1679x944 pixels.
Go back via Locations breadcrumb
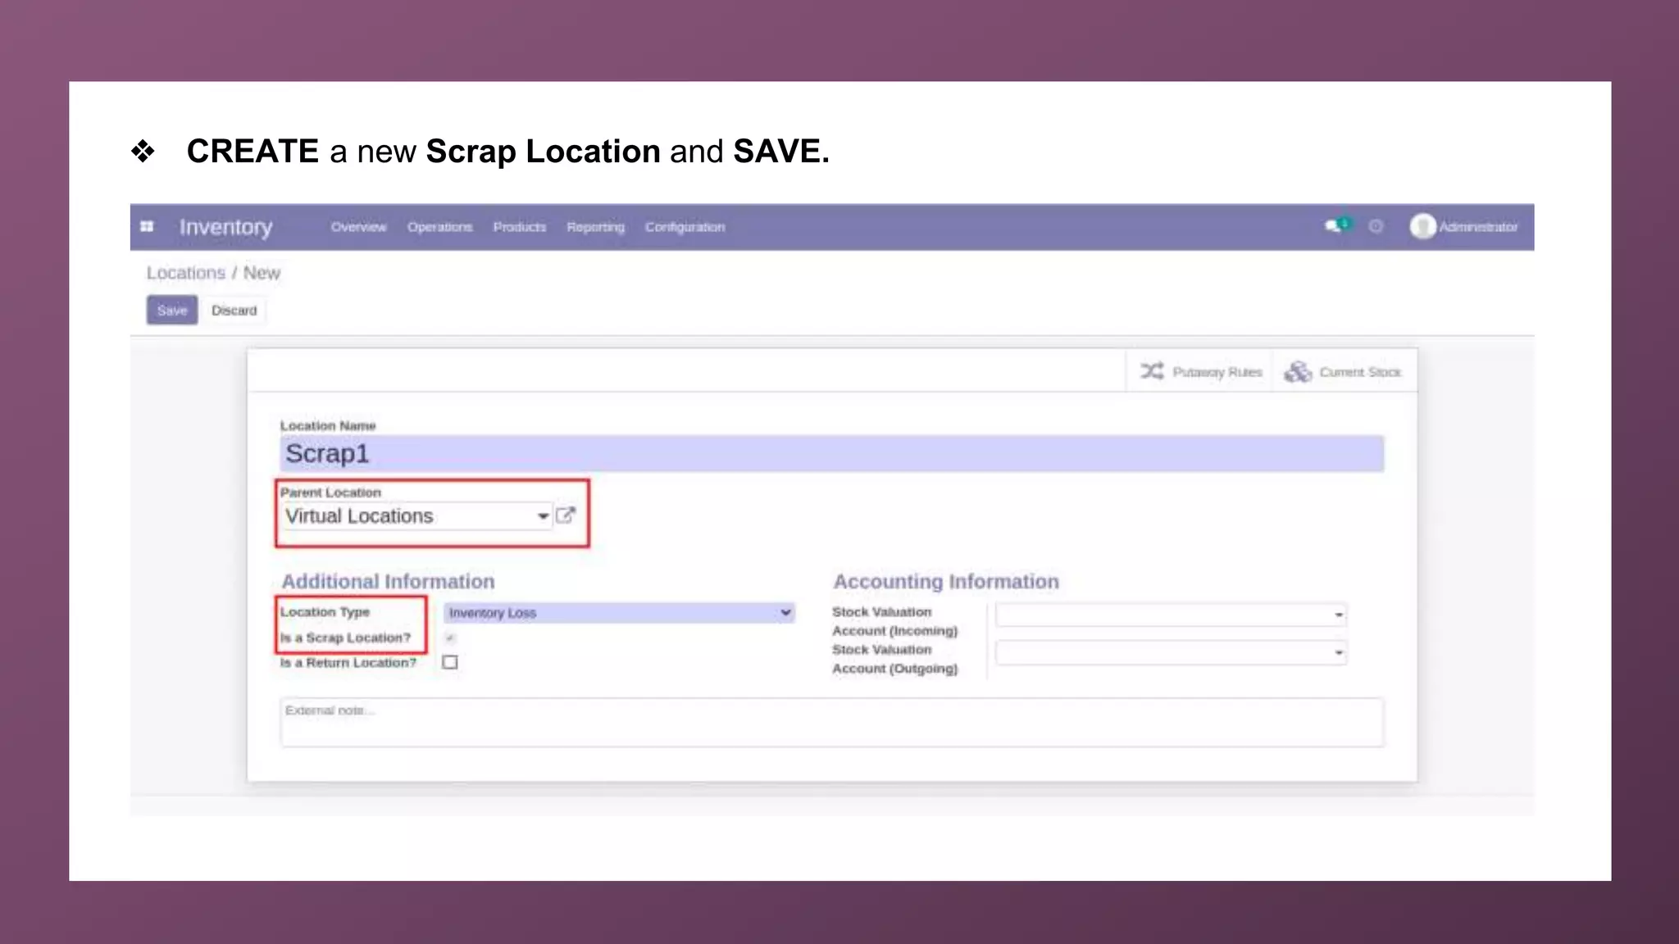click(x=185, y=273)
